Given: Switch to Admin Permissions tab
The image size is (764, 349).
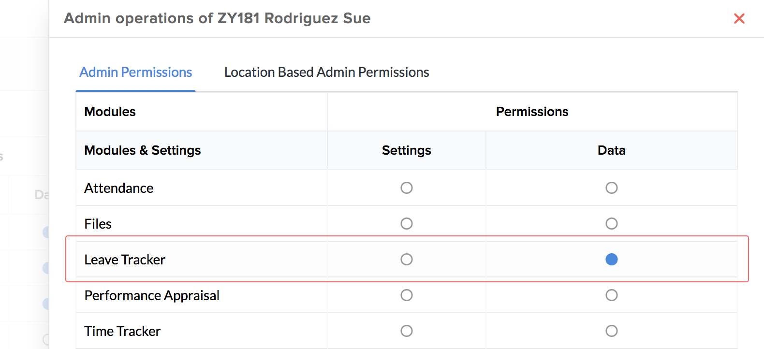Looking at the screenshot, I should [x=135, y=73].
